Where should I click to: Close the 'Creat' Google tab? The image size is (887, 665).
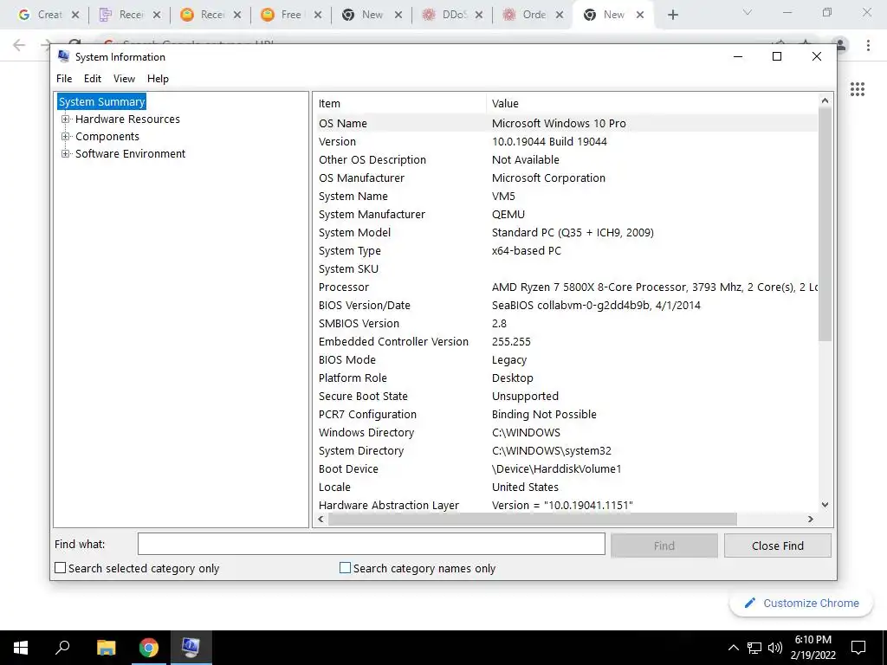[75, 16]
